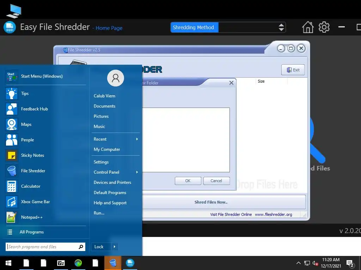The width and height of the screenshot is (361, 270).
Task: Open Default Programs
Action: (x=110, y=193)
